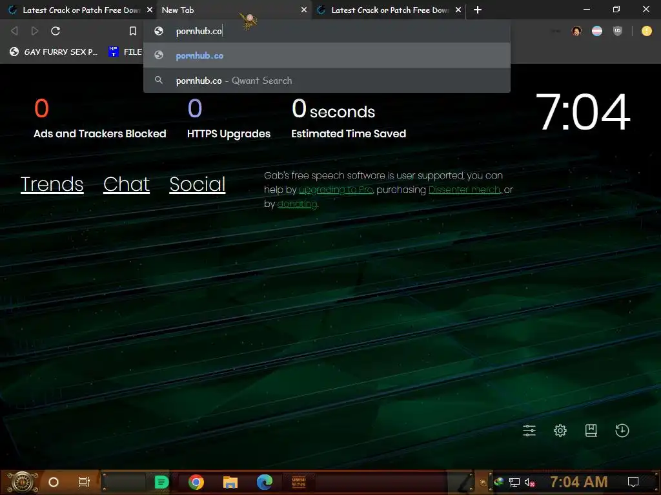This screenshot has height=495, width=661.
Task: Open Cortana circle on taskbar
Action: coord(54,482)
